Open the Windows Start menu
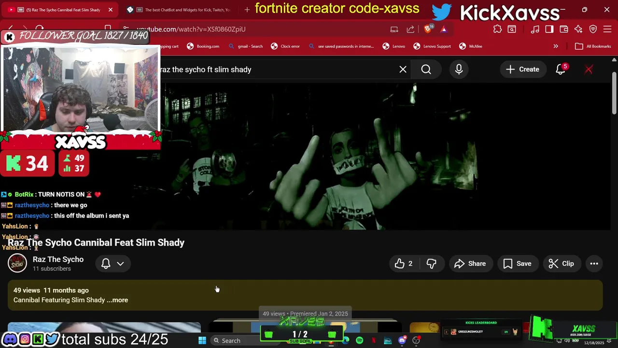This screenshot has width=618, height=348. 202,340
